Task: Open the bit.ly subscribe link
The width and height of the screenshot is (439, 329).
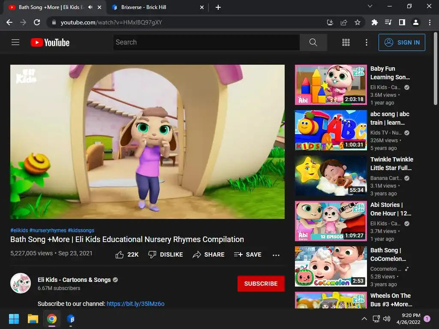Action: click(x=135, y=304)
